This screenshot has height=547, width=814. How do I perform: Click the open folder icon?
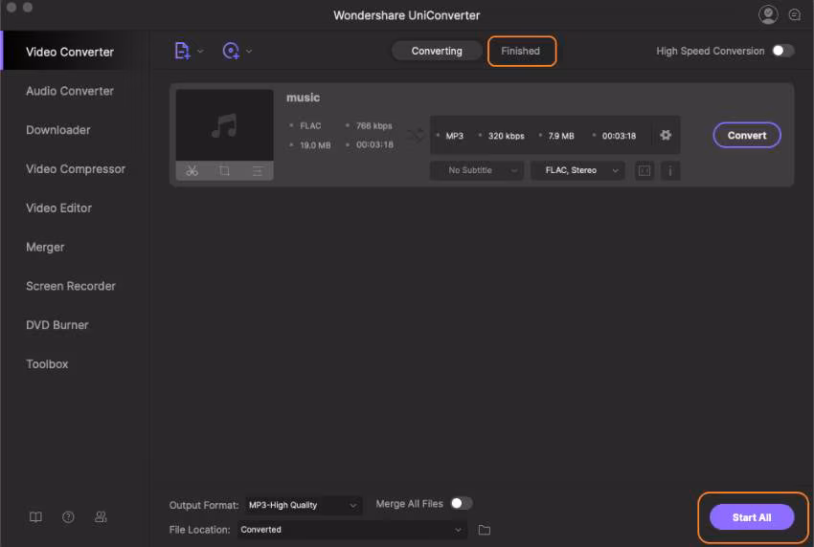click(x=484, y=530)
